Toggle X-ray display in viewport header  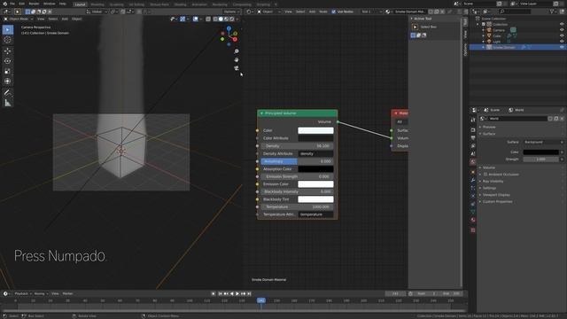(208, 19)
